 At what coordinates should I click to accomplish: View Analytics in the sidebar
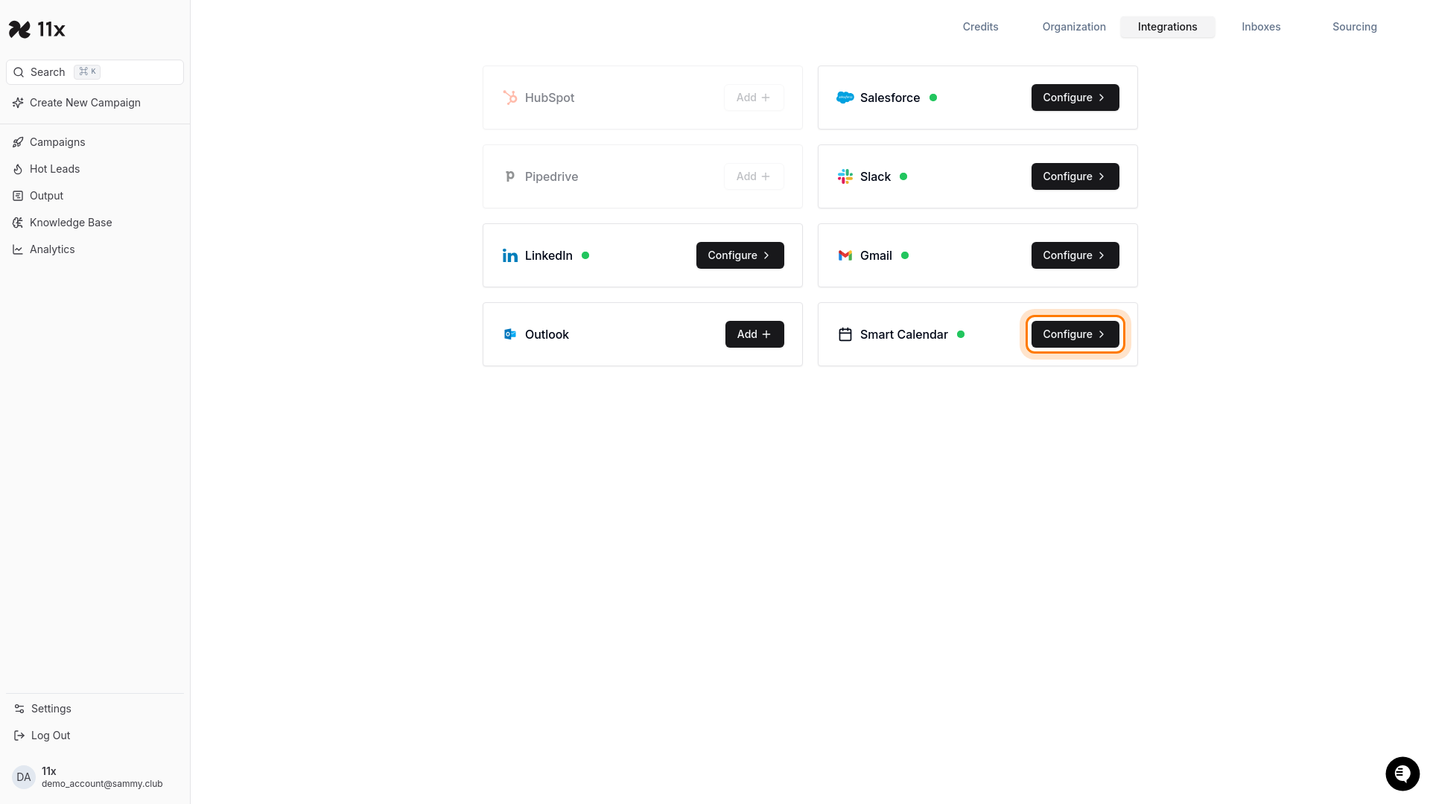point(95,249)
